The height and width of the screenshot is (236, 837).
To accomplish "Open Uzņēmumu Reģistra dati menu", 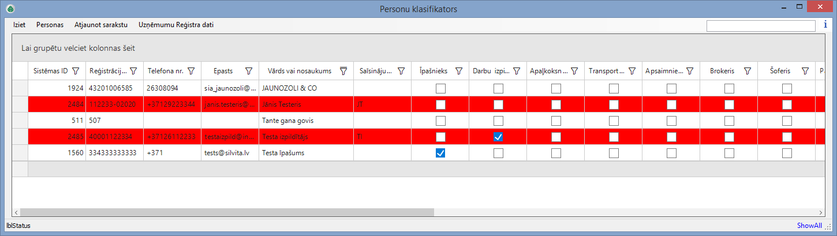I will coord(176,25).
